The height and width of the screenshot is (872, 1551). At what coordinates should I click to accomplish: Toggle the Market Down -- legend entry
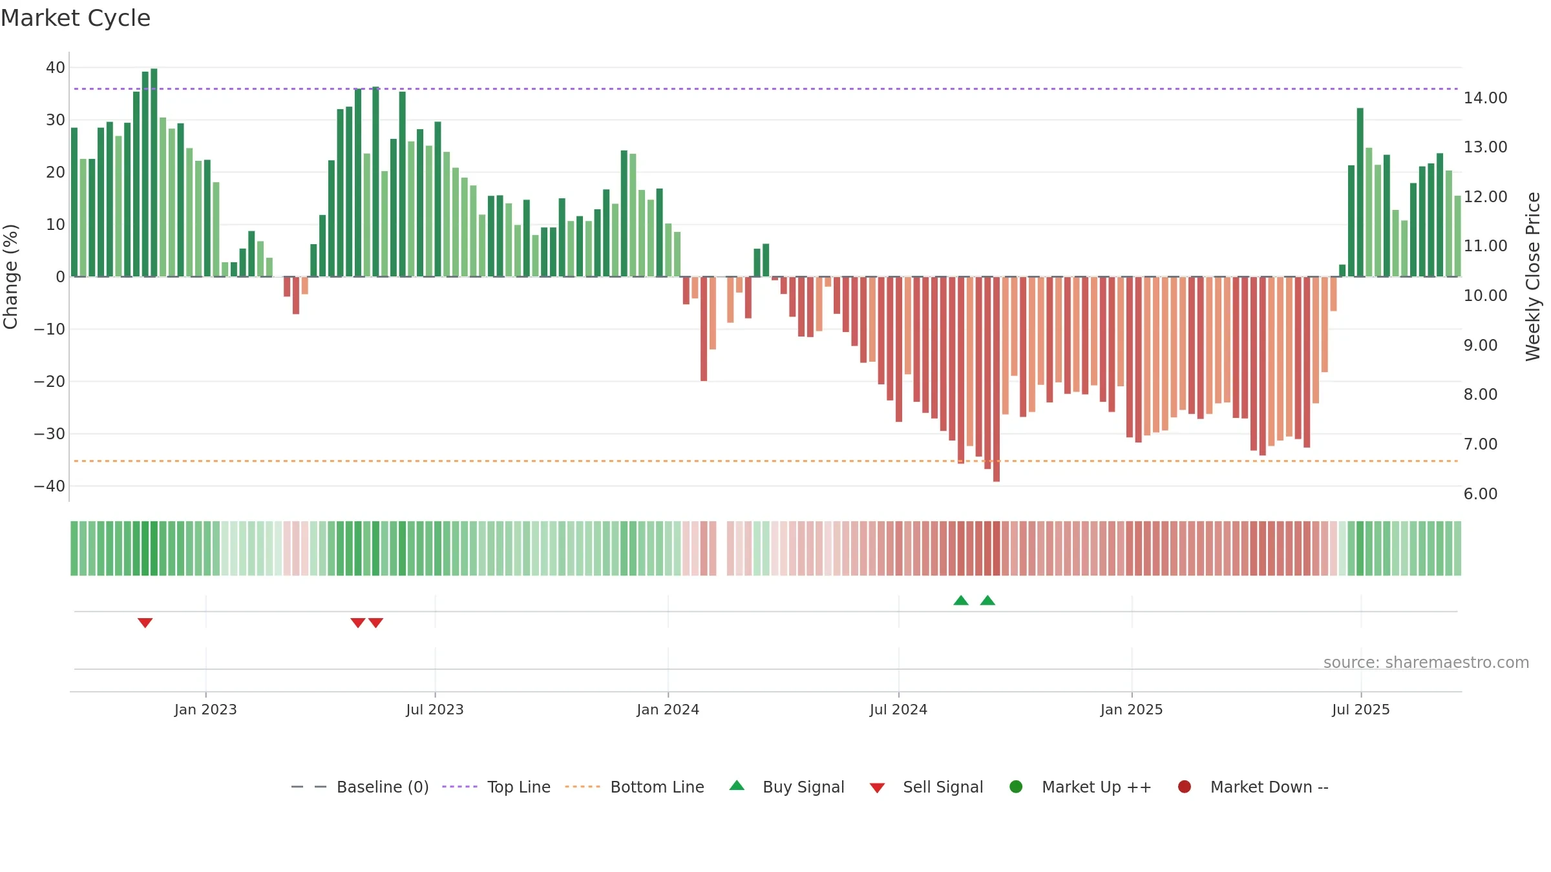pyautogui.click(x=1253, y=787)
